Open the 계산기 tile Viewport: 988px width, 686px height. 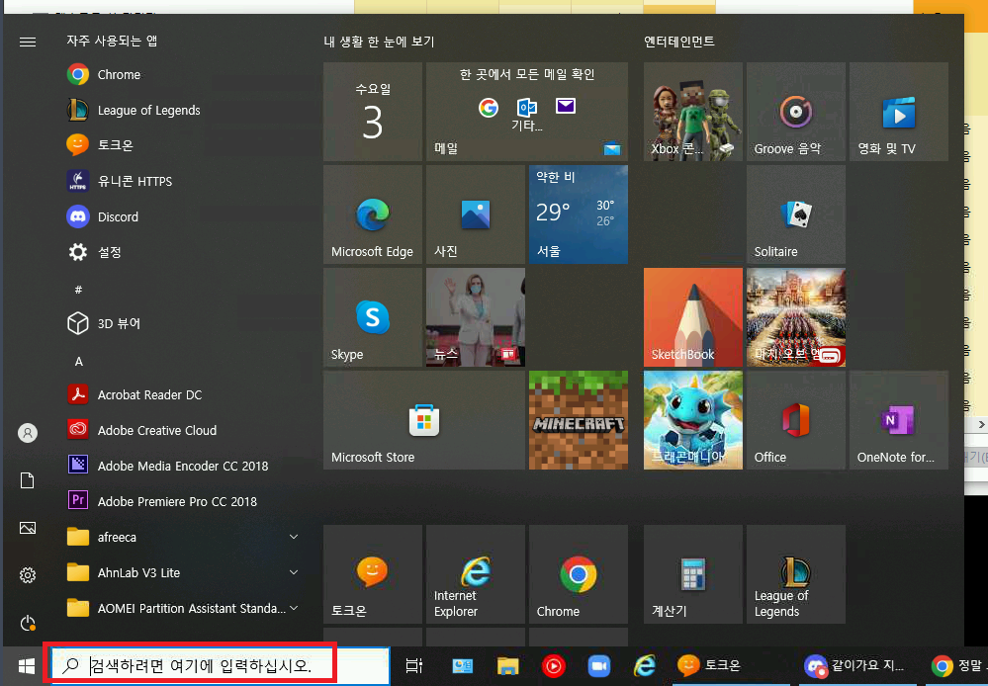tap(693, 574)
